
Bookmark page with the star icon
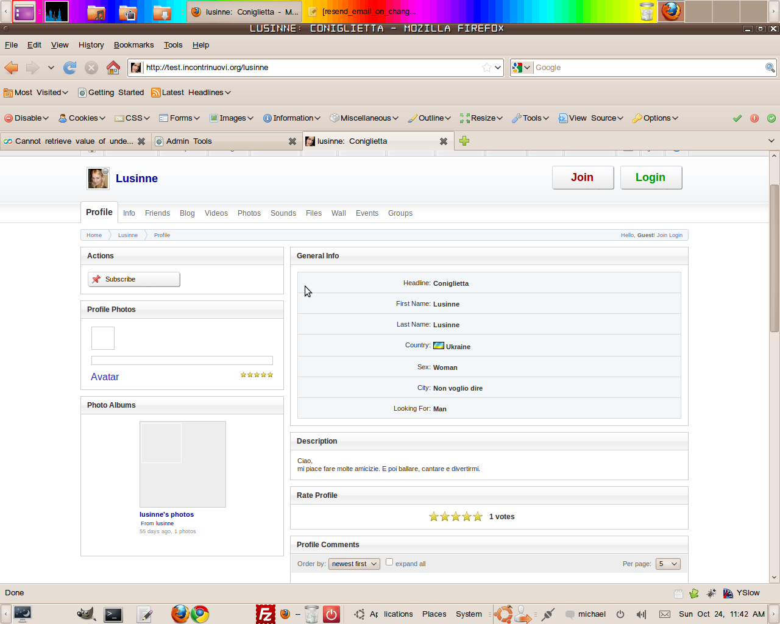(487, 68)
